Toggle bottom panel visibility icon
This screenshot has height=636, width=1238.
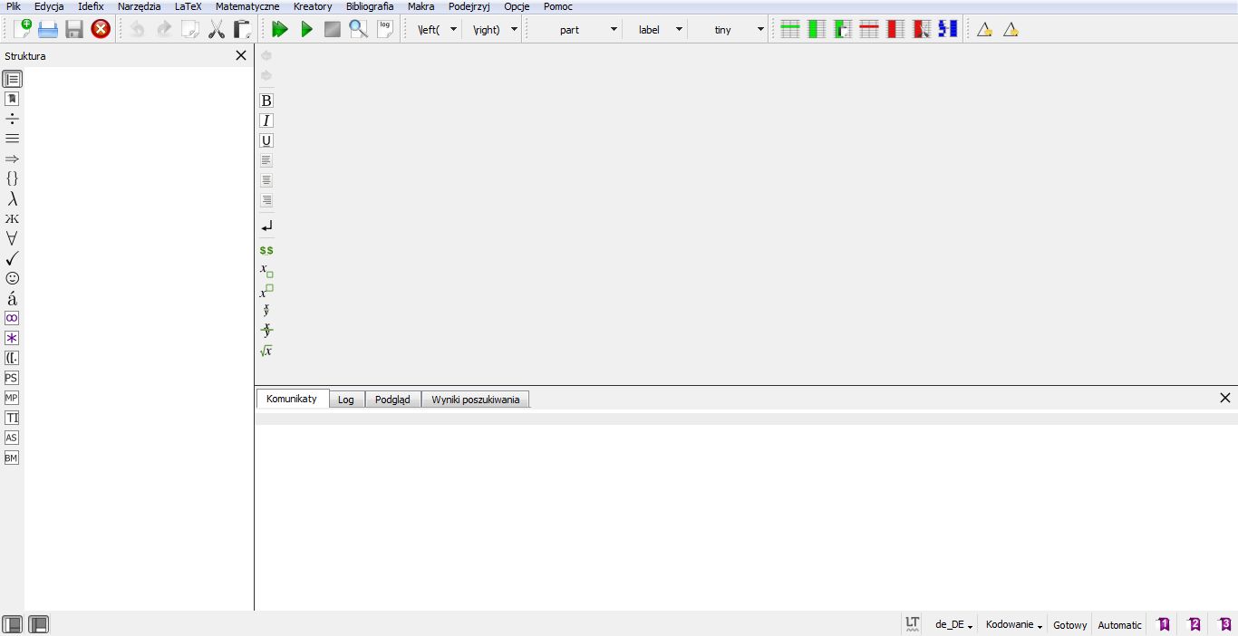(x=38, y=624)
